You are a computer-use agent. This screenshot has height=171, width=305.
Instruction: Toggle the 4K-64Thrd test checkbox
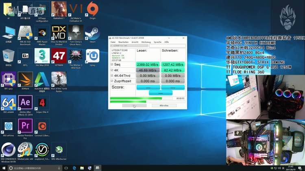pyautogui.click(x=112, y=76)
